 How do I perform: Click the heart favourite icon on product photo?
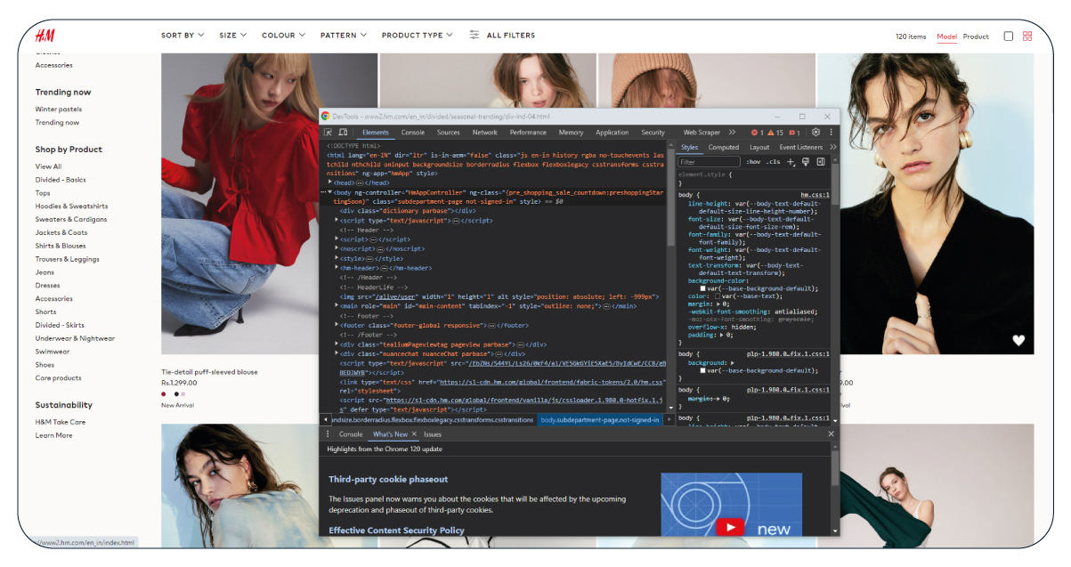1018,340
